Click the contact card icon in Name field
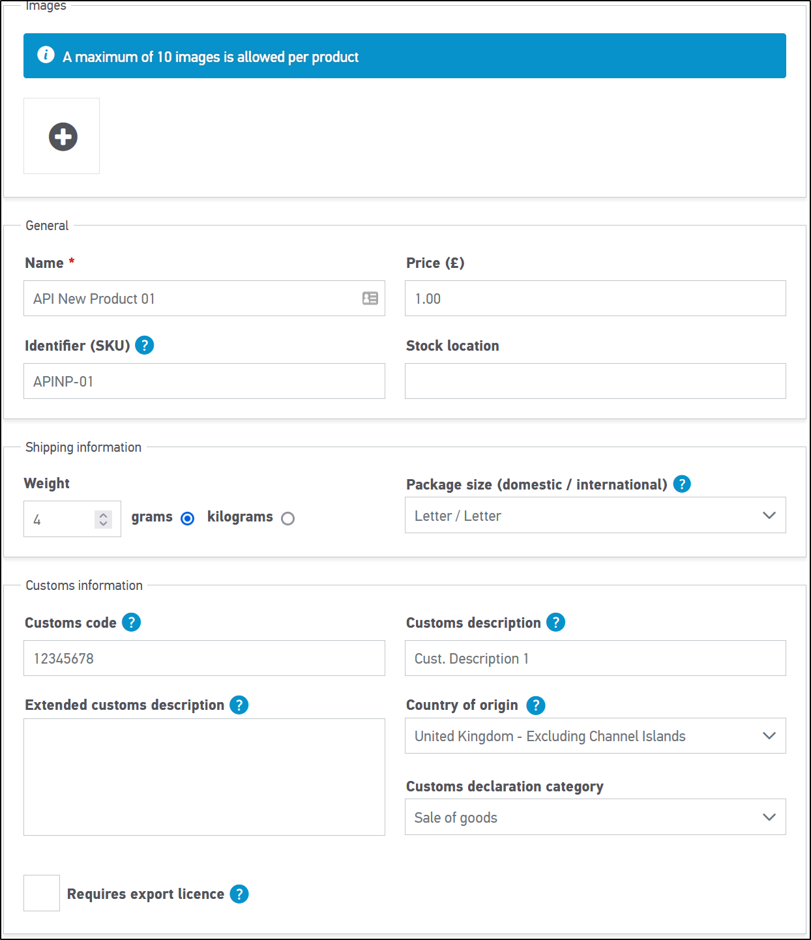Screen dimensions: 811x940 coord(370,299)
